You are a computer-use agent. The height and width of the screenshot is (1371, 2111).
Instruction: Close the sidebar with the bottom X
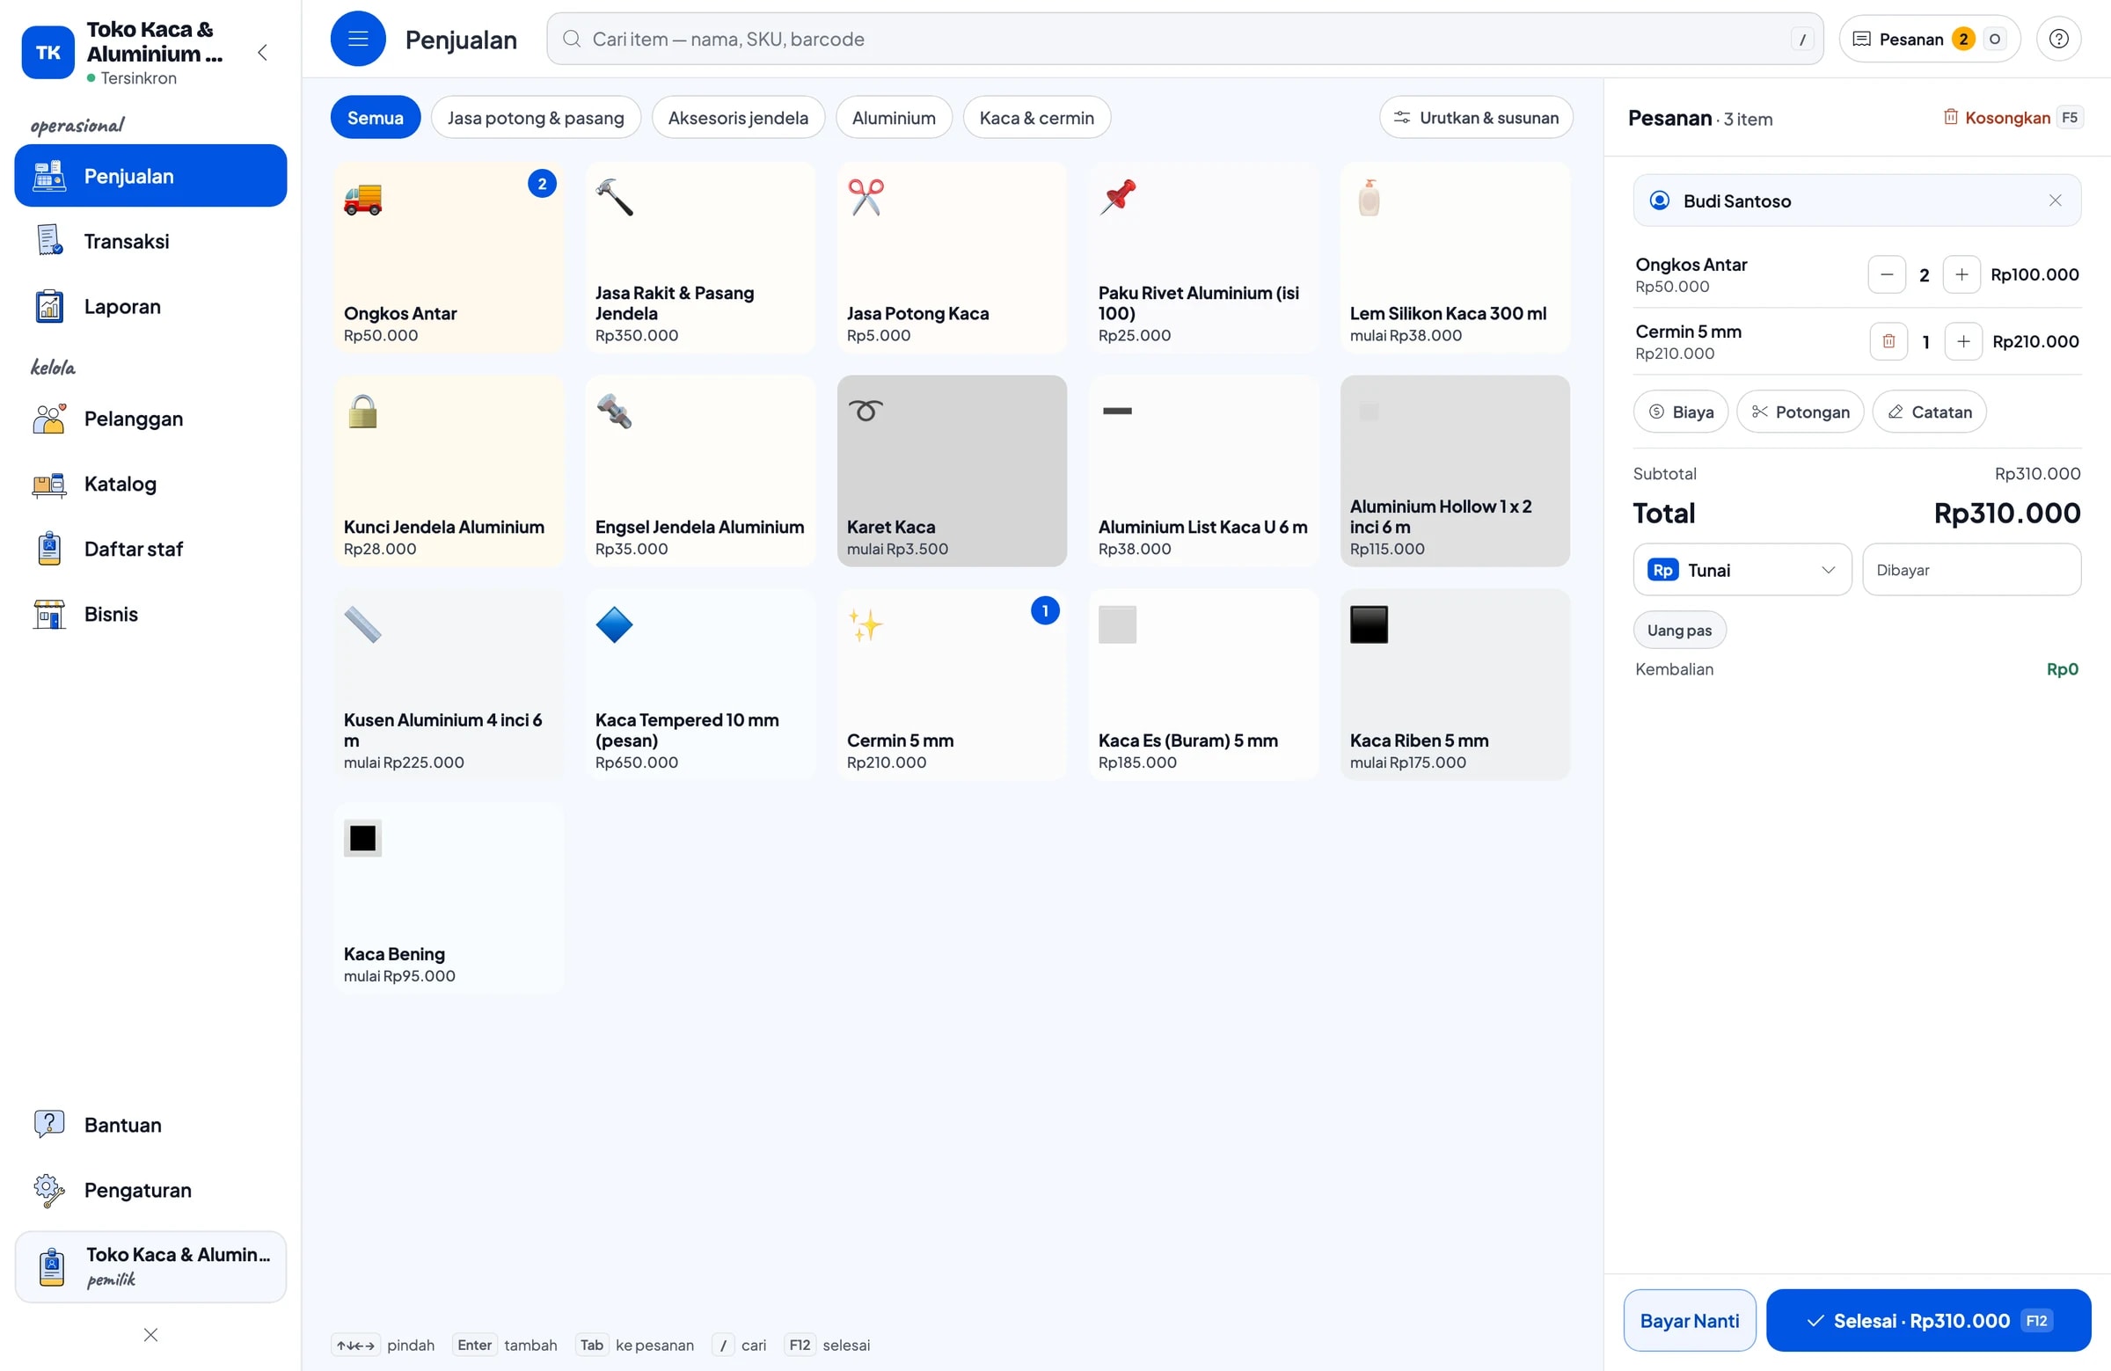pos(150,1335)
